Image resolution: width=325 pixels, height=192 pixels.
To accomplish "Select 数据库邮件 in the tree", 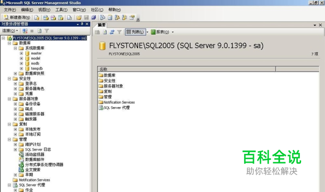I will [x=34, y=160].
